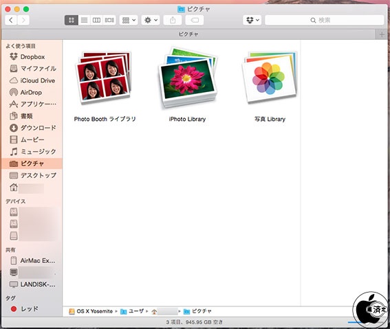The width and height of the screenshot is (390, 329).
Task: Open ミュージック in the sidebar
Action: coord(32,152)
